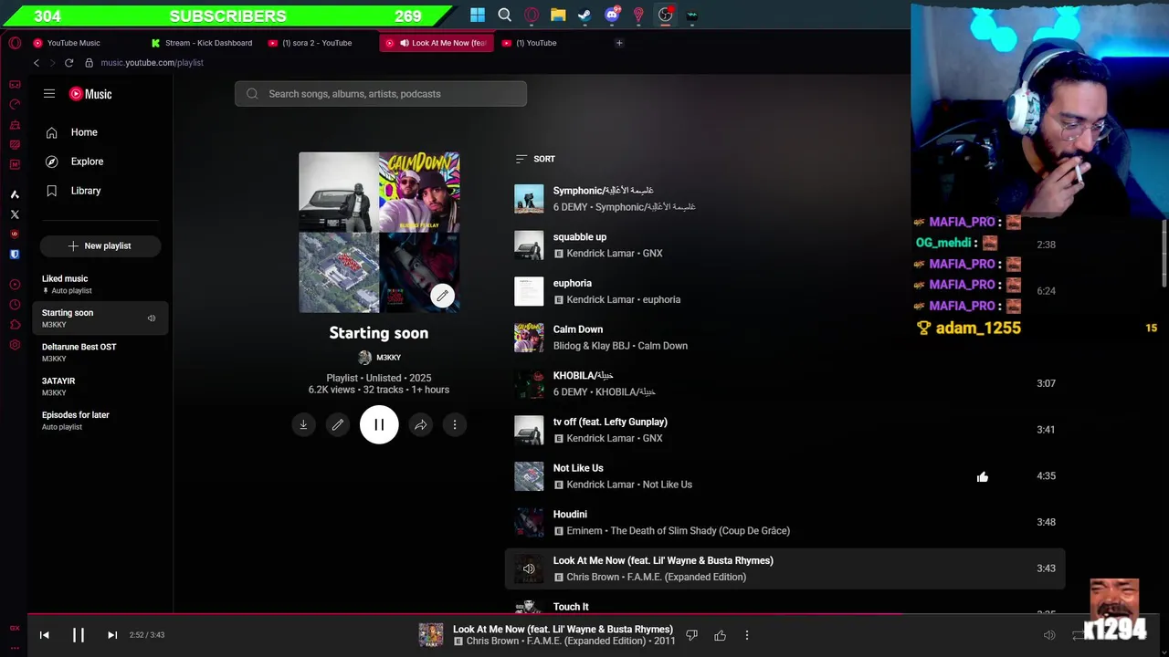Skip to next track in player bar
Viewport: 1169px width, 657px height.
112,635
